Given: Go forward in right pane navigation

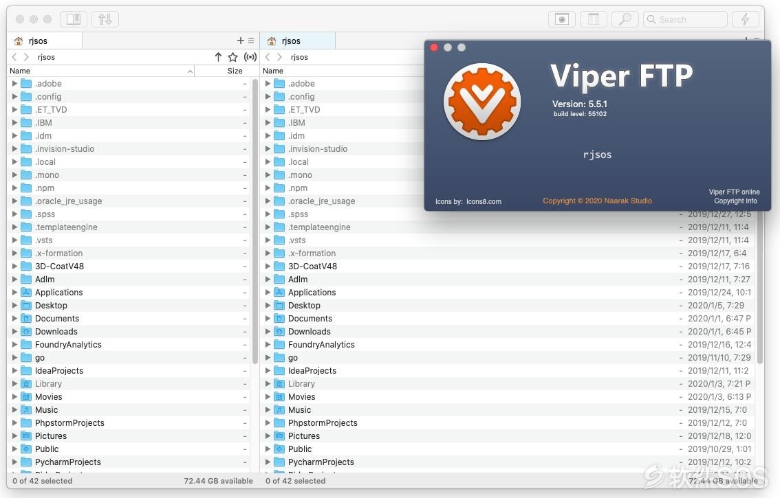Looking at the screenshot, I should tap(279, 57).
